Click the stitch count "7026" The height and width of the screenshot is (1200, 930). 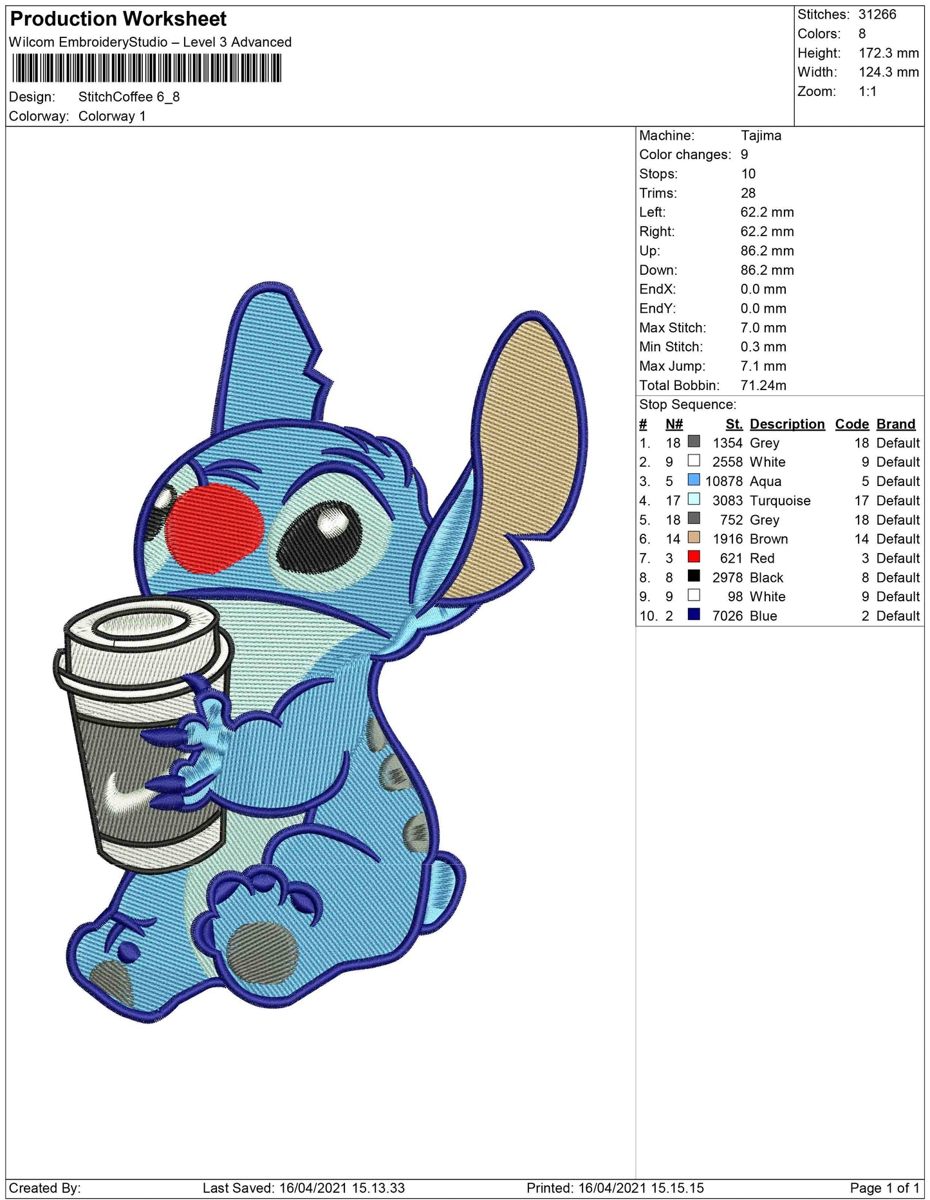pos(727,616)
